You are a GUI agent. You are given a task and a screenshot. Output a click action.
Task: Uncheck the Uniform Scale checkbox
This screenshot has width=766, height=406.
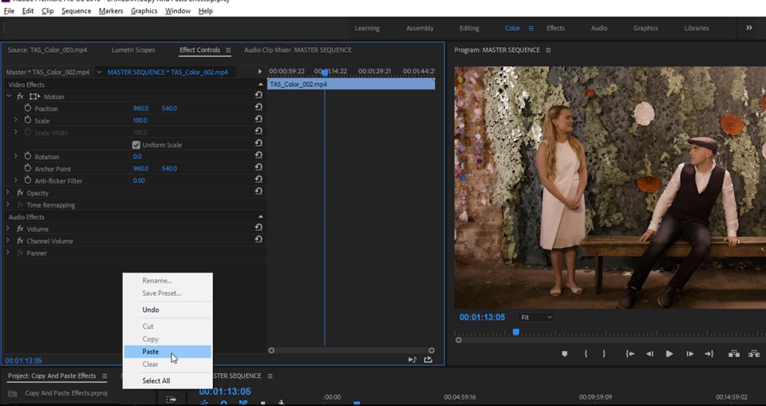point(136,145)
